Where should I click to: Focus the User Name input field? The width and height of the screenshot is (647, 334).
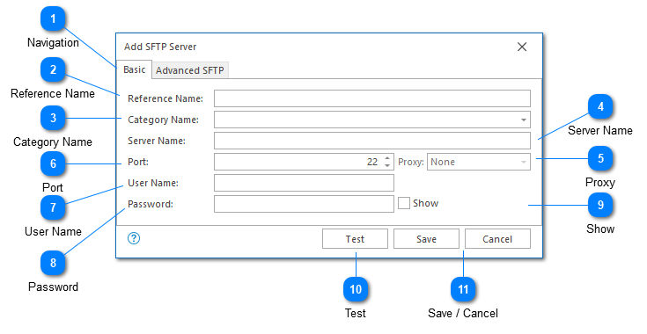[304, 183]
